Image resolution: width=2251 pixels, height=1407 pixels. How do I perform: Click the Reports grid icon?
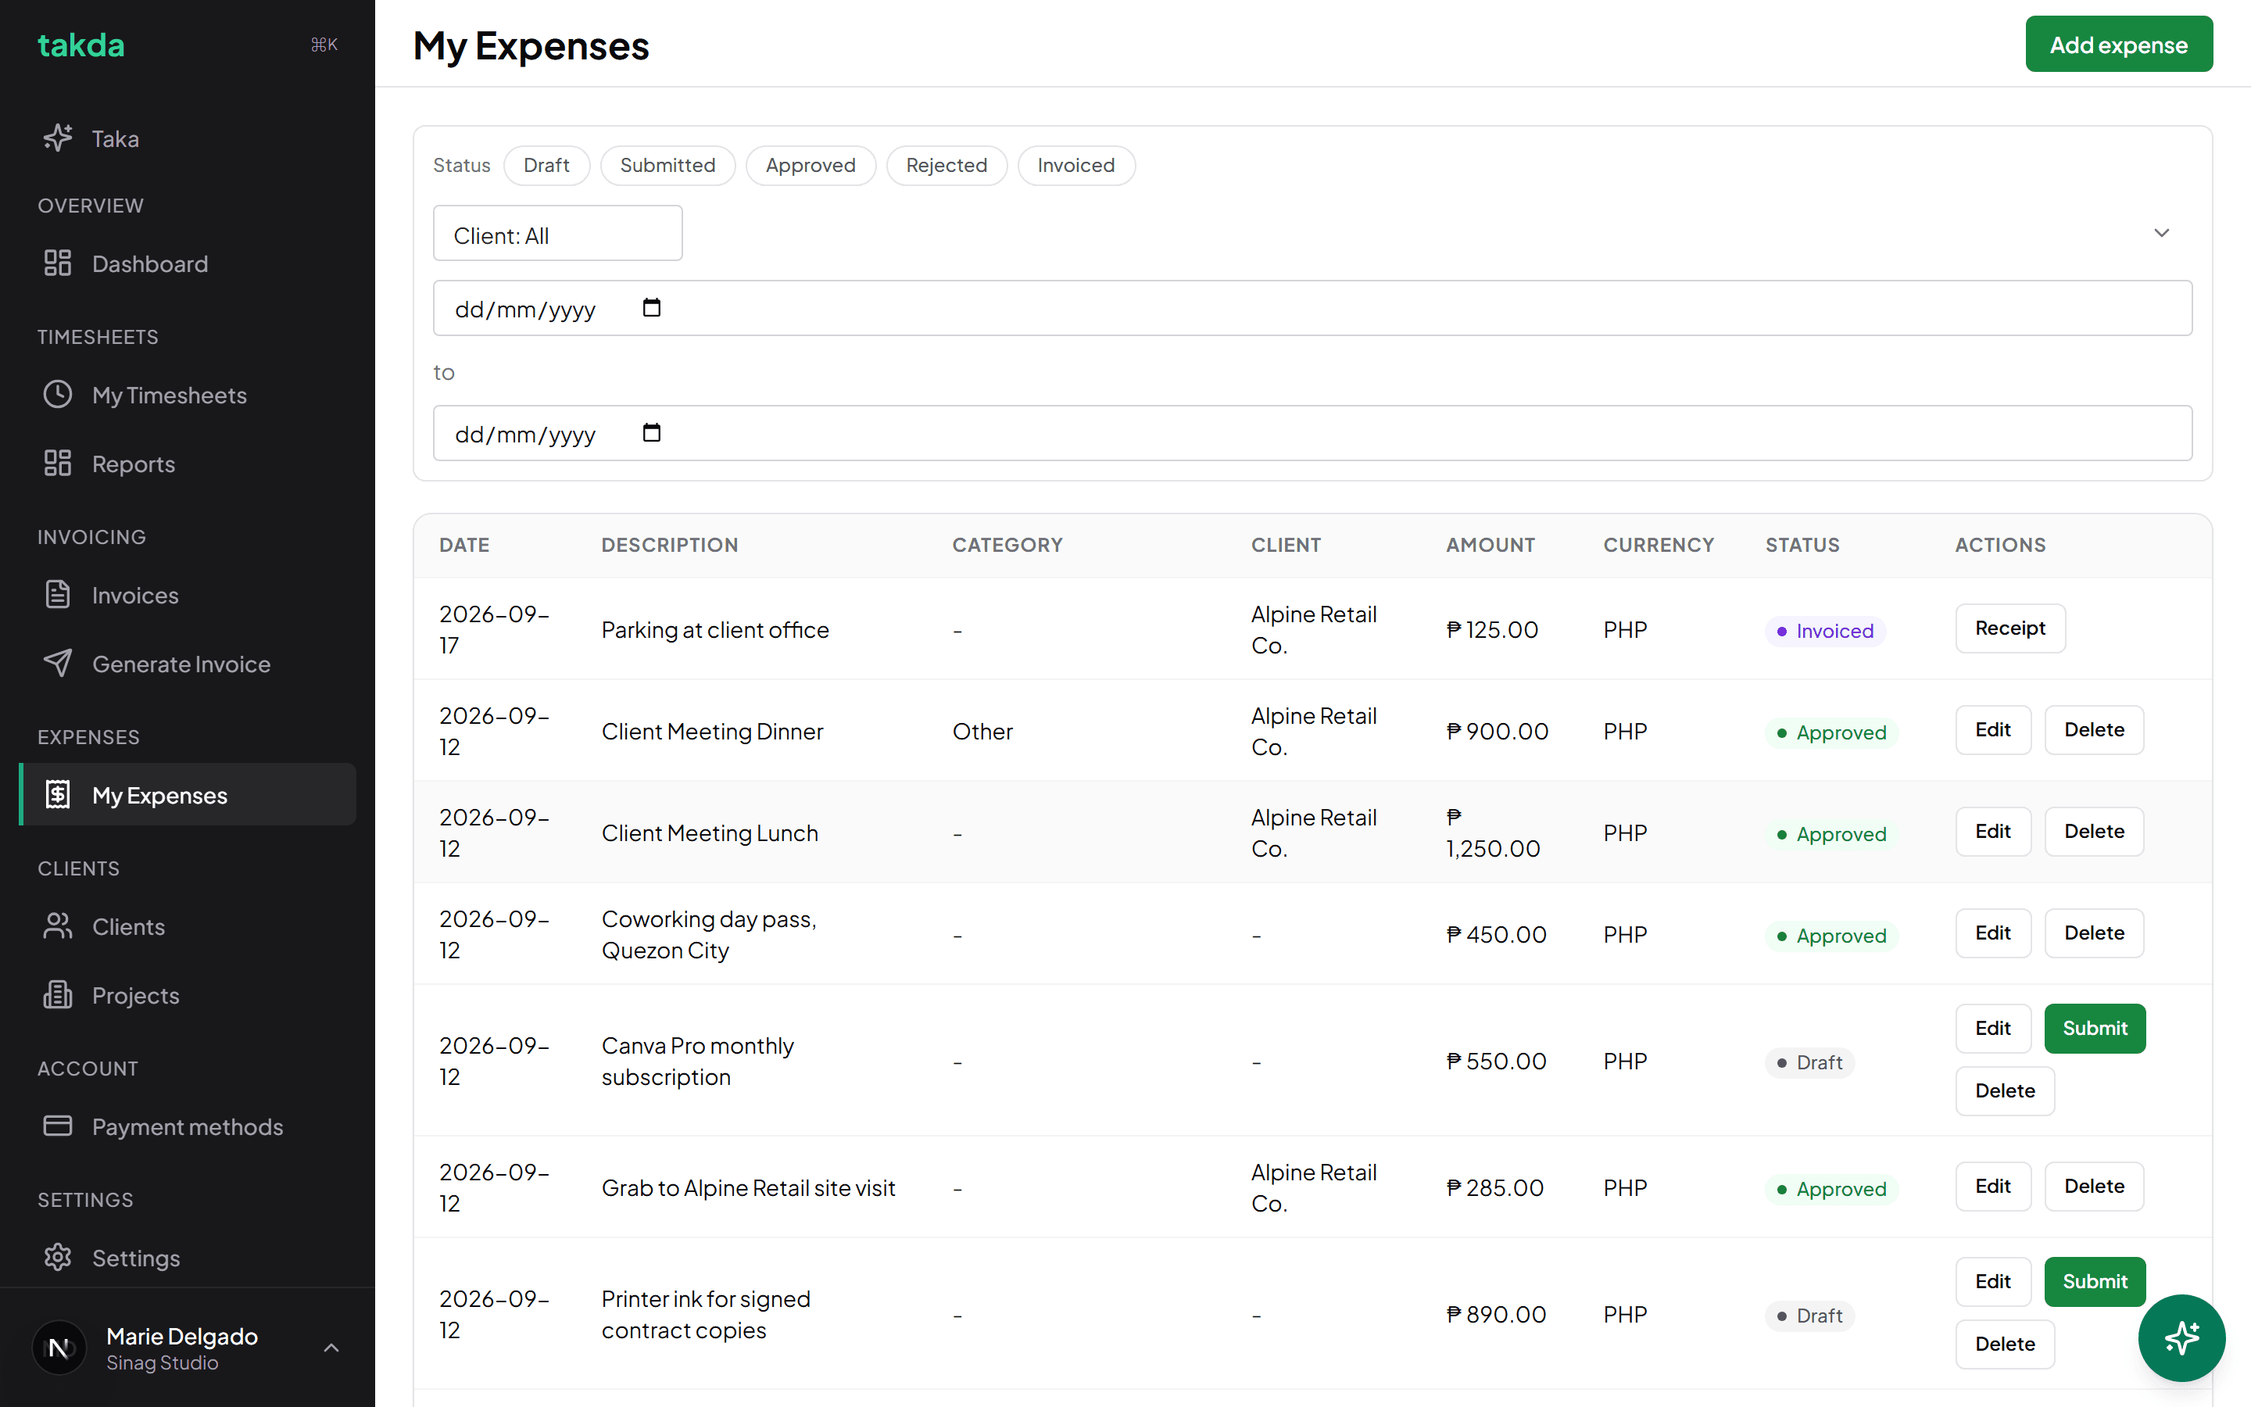58,464
